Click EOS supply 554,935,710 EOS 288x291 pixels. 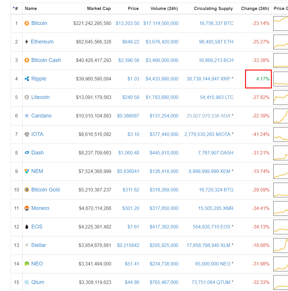pos(212,227)
